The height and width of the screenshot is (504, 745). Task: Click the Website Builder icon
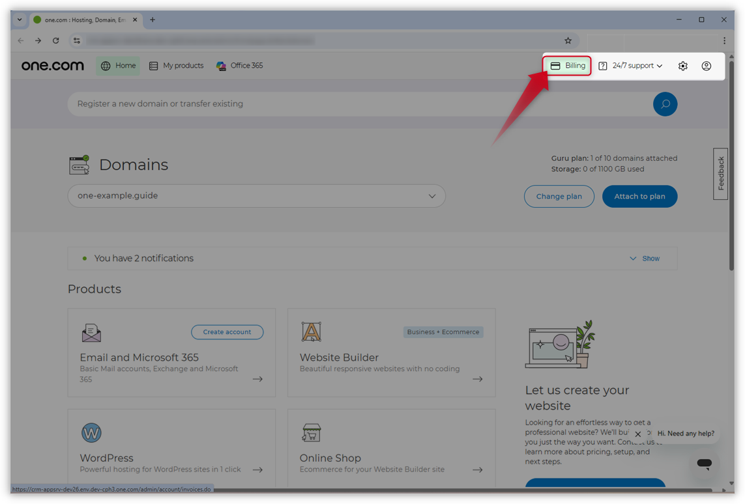click(x=311, y=331)
